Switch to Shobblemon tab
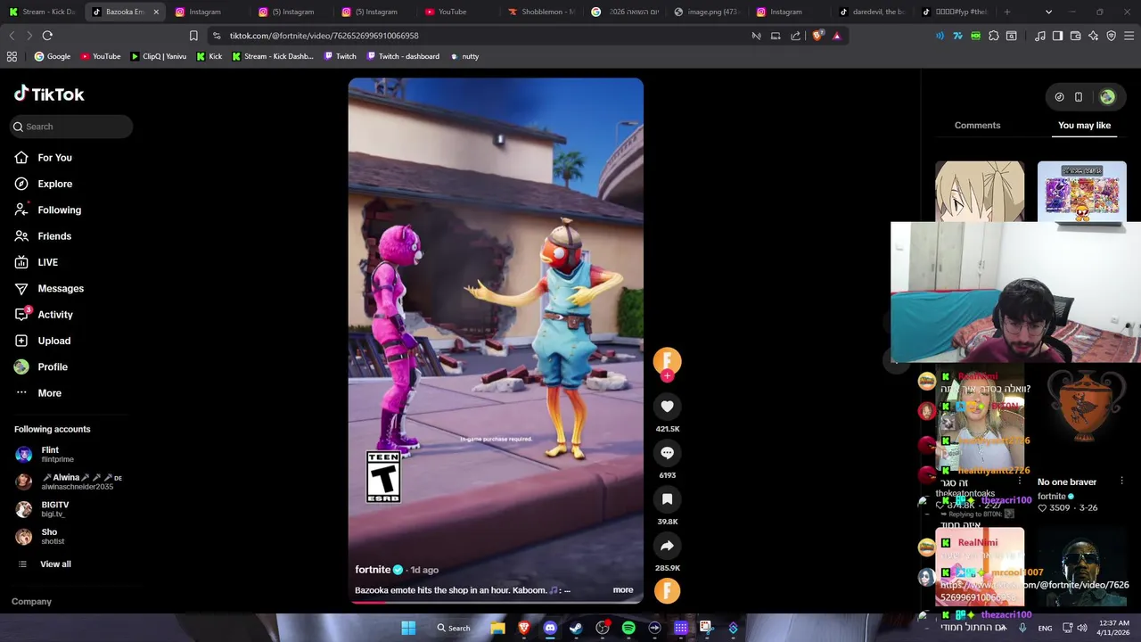 coord(542,12)
